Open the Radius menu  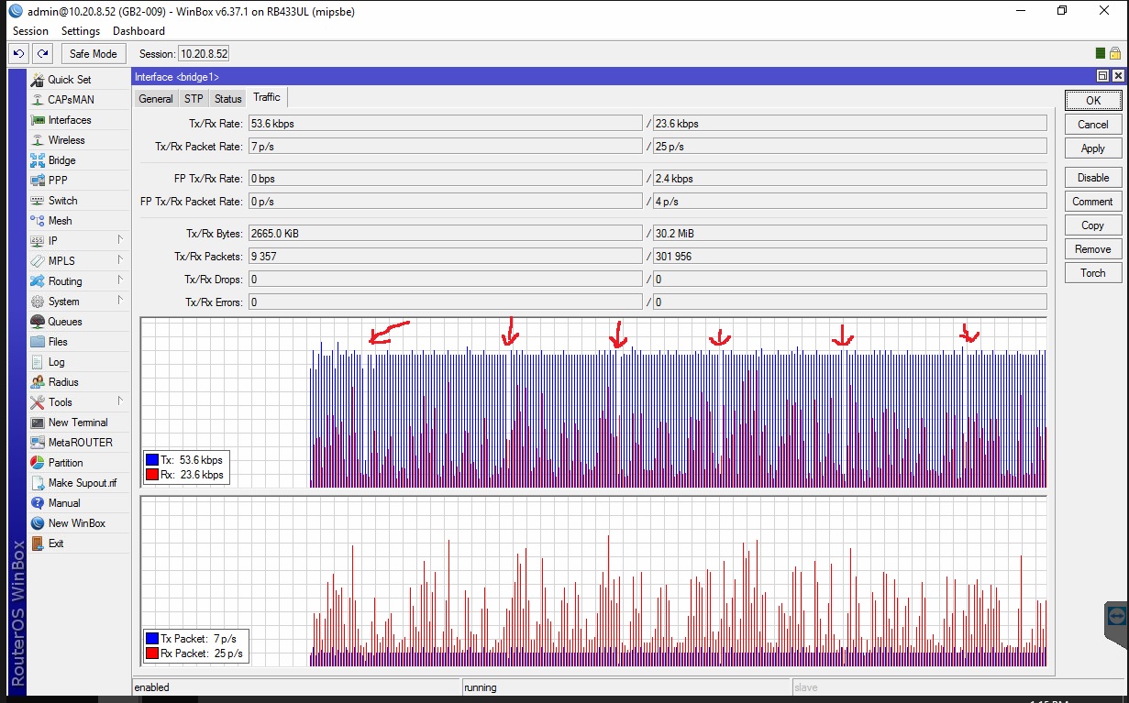pos(63,382)
